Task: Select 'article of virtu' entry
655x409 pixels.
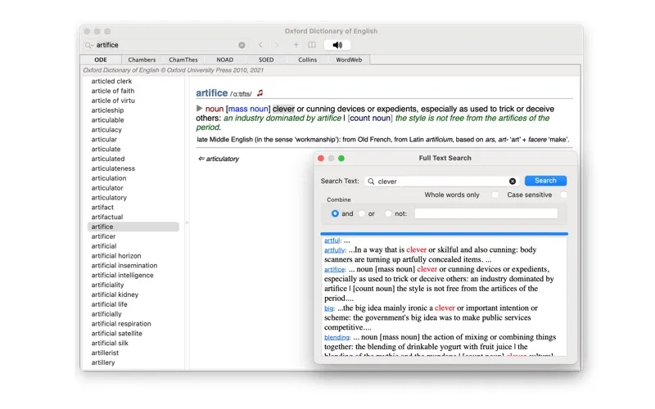Action: 113,101
